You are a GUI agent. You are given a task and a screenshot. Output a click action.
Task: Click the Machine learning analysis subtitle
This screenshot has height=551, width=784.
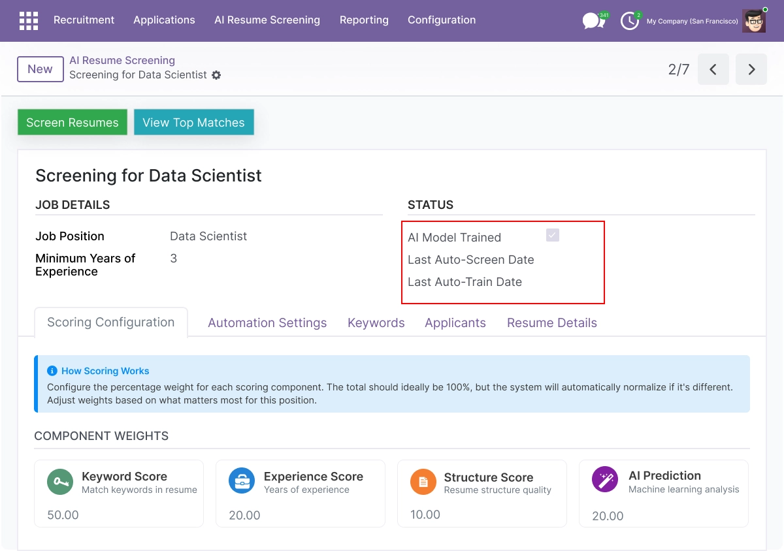pos(684,489)
